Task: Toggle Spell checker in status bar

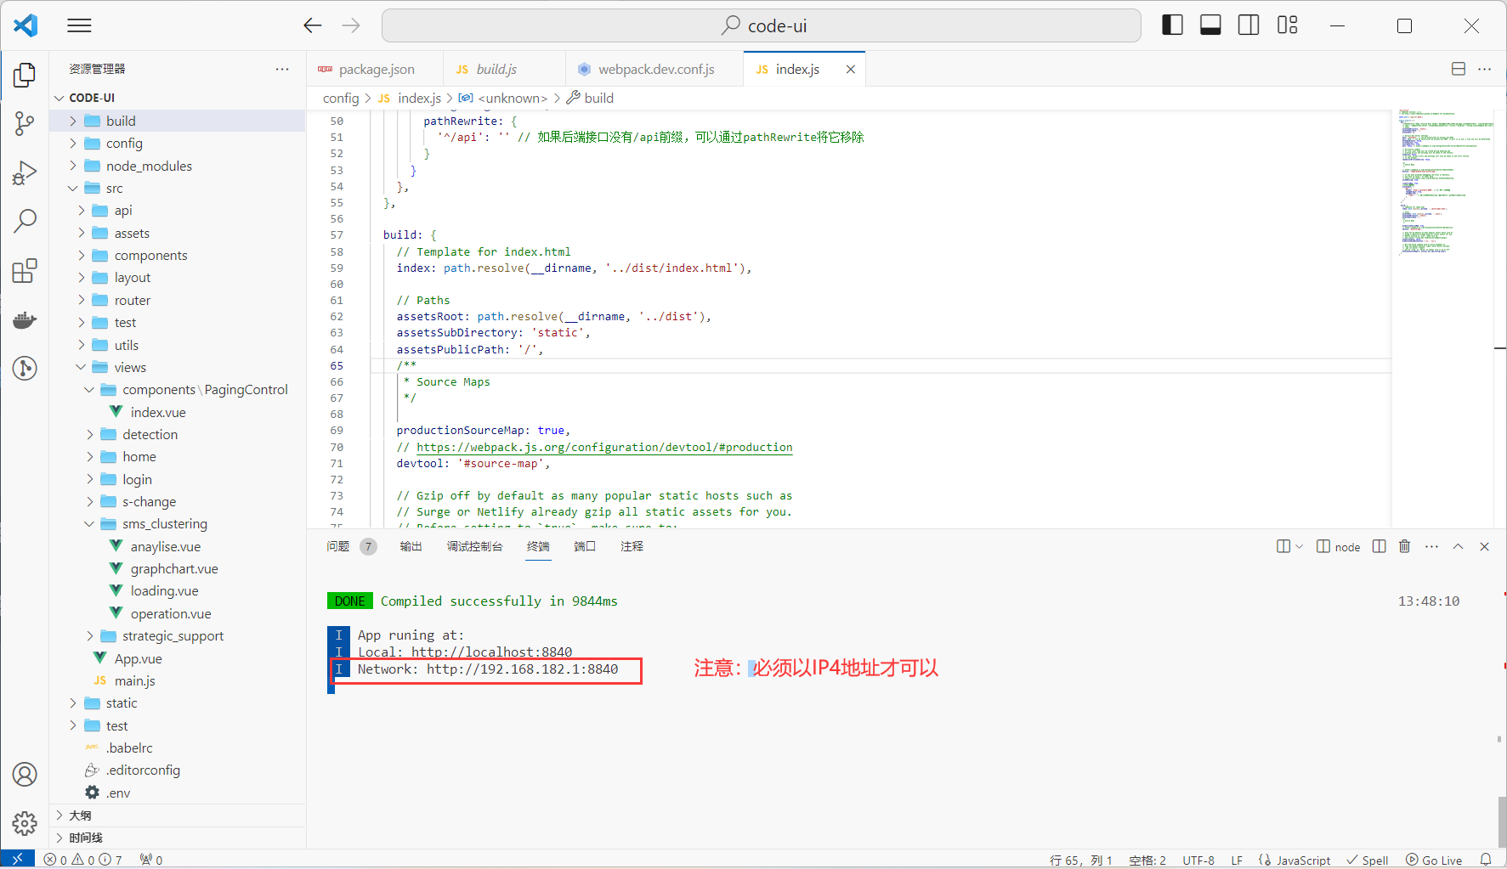Action: [1368, 860]
